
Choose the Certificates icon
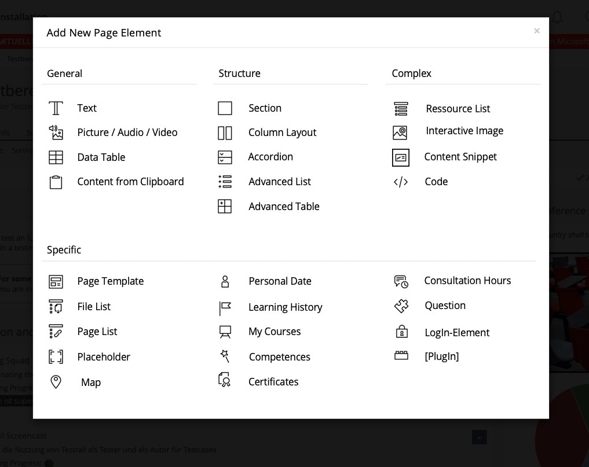[x=225, y=380]
